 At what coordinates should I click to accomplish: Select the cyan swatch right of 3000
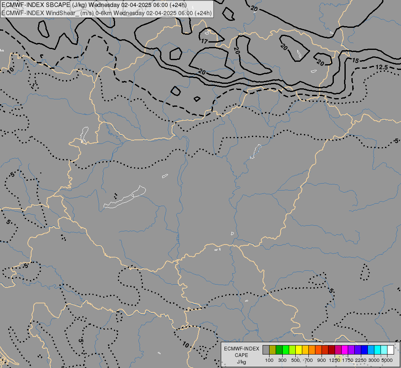pos(378,350)
